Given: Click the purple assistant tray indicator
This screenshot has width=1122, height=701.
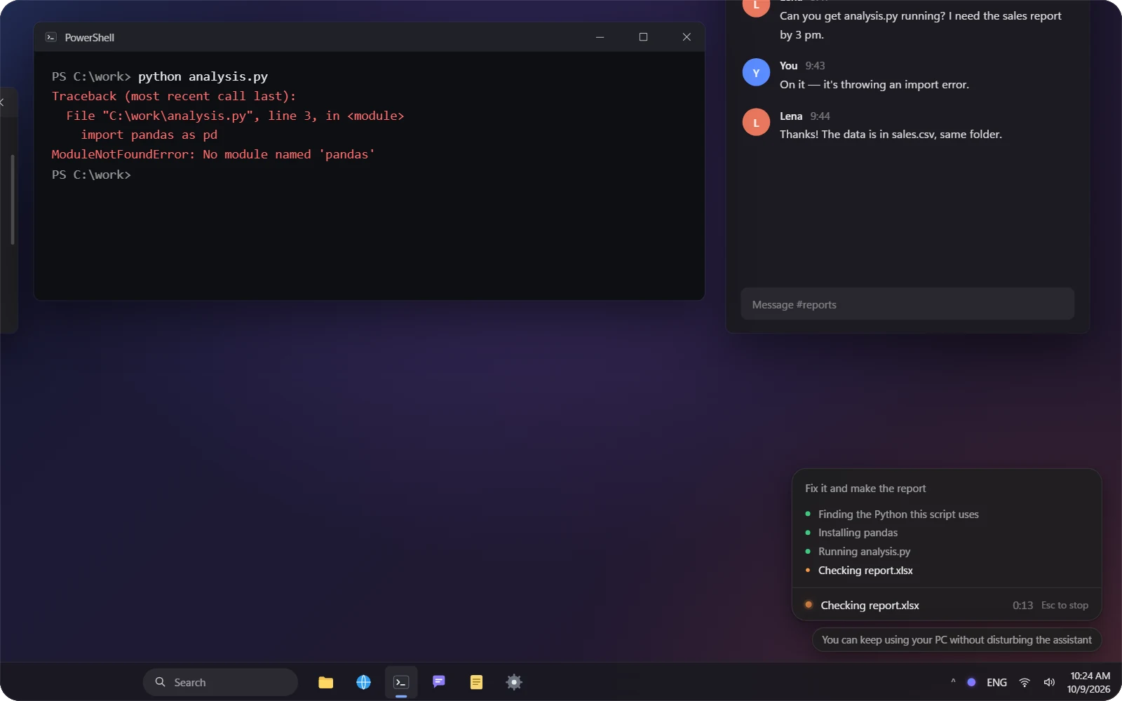Looking at the screenshot, I should pos(971,682).
